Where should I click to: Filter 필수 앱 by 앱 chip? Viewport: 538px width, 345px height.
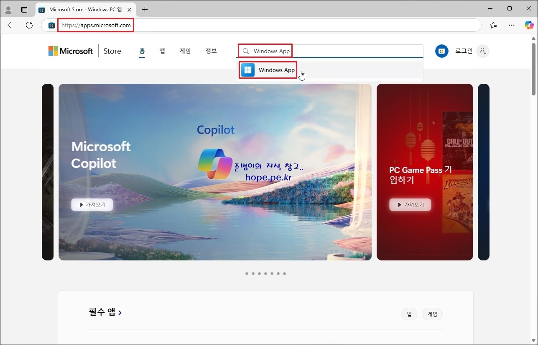tap(409, 314)
